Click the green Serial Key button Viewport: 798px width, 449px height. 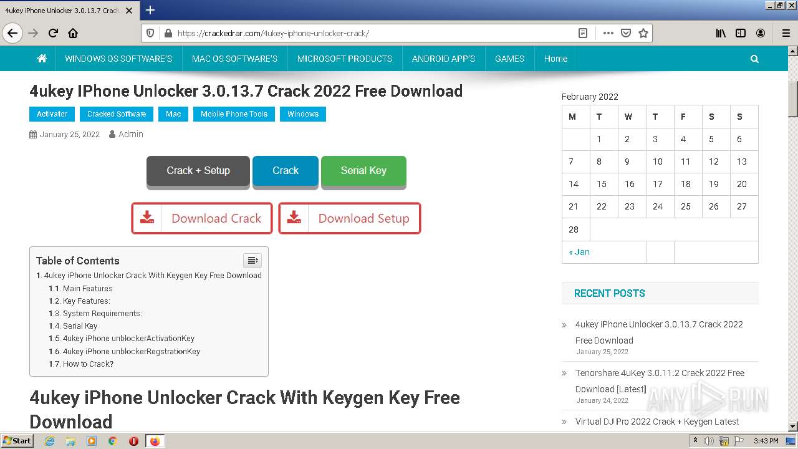363,171
